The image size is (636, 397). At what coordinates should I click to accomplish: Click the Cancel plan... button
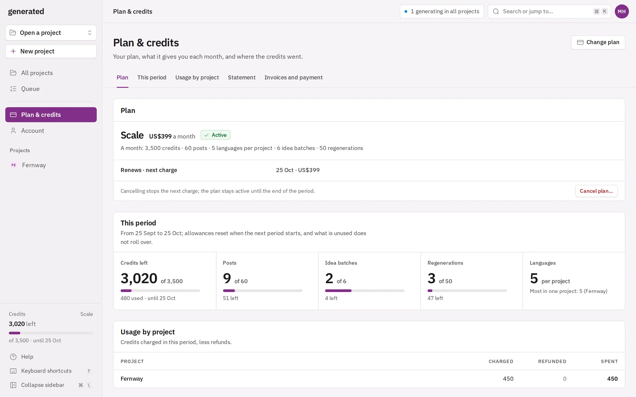(x=596, y=191)
